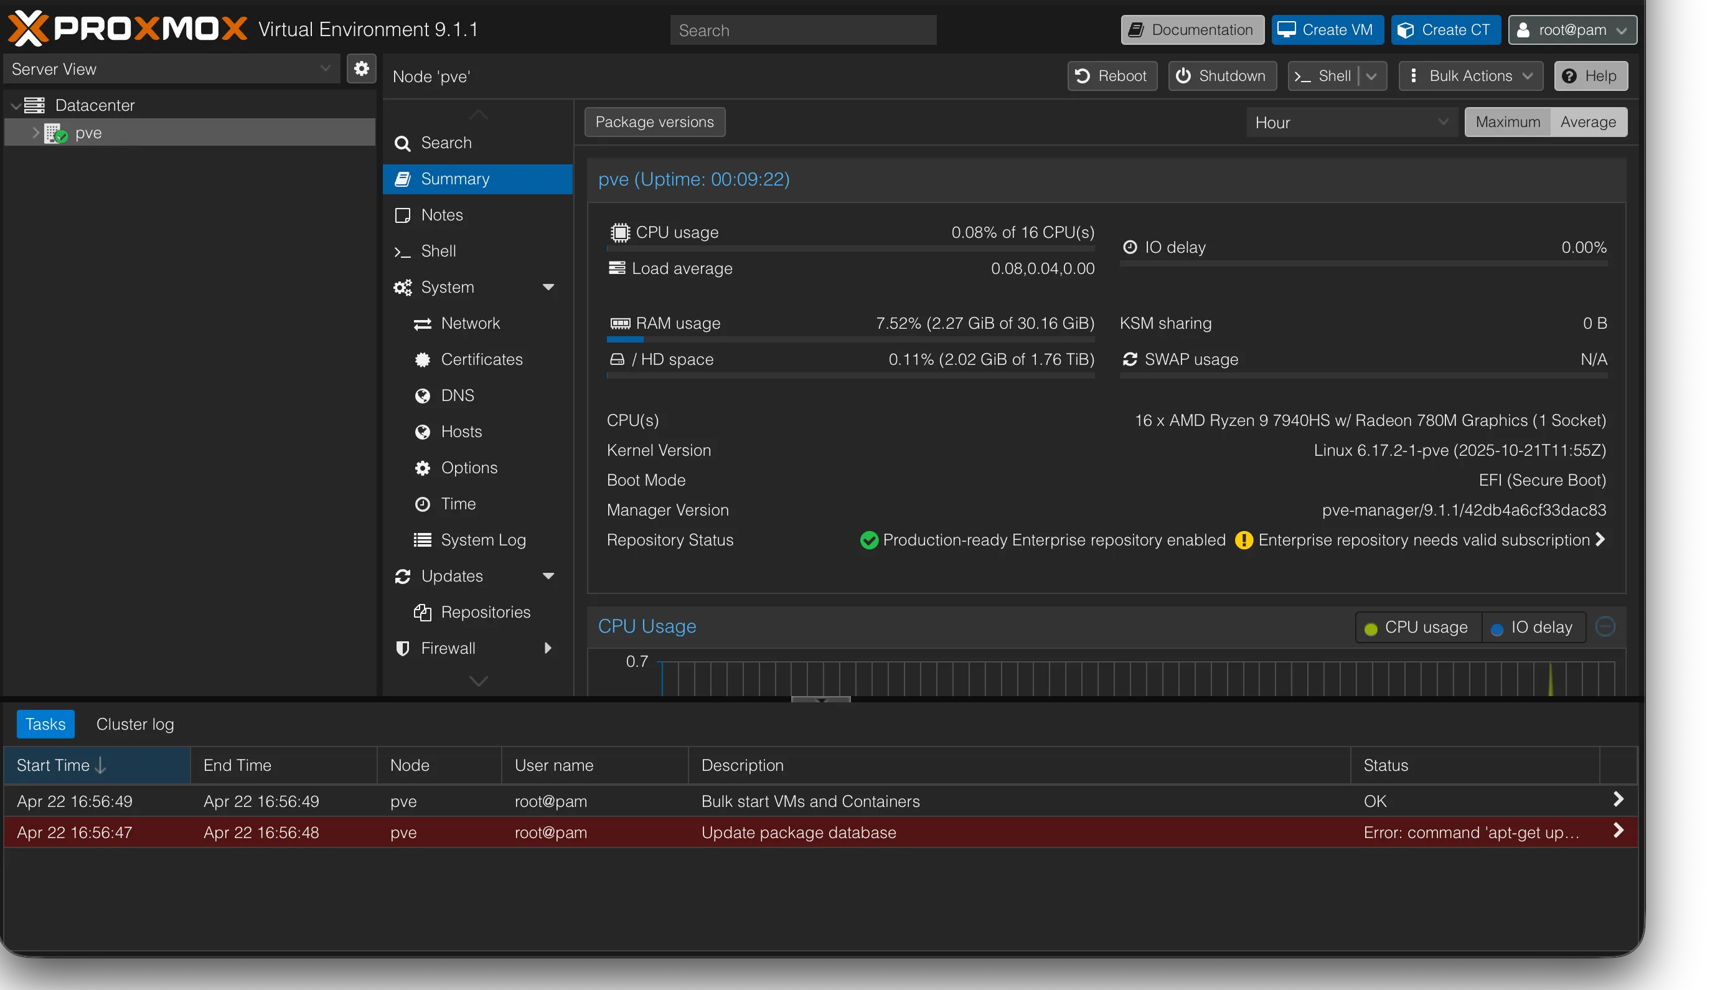This screenshot has width=1715, height=990.
Task: Click the Proxmox logo in the header
Action: tap(128, 29)
